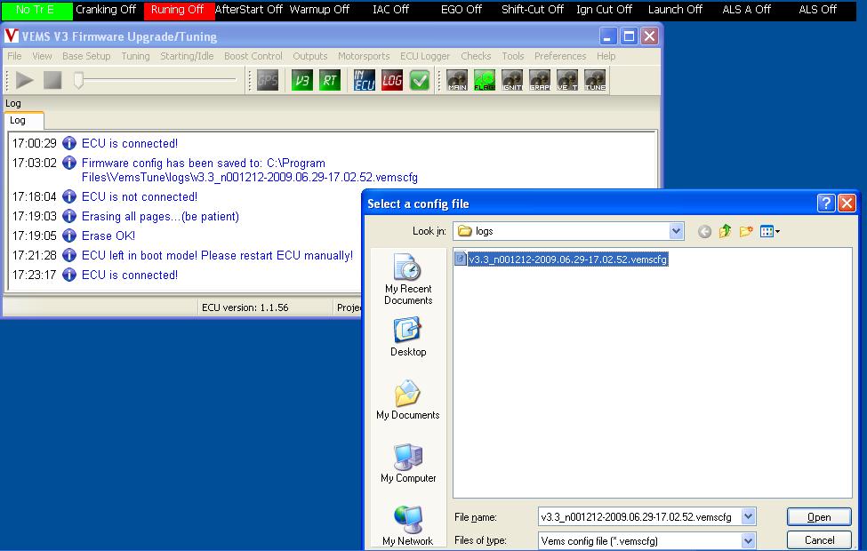This screenshot has width=867, height=551.
Task: Click the green RT toolbar icon
Action: pos(330,81)
